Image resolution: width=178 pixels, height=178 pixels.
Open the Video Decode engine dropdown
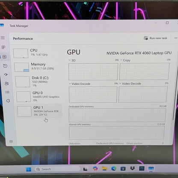tap(130, 83)
